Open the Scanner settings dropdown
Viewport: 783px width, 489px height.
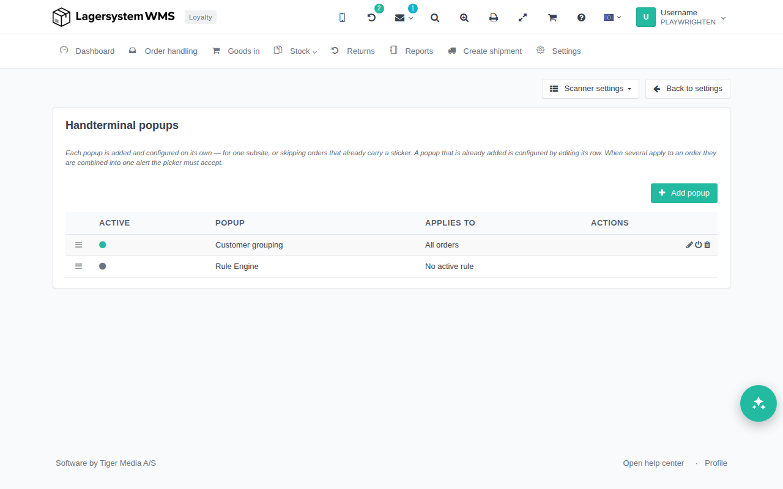pyautogui.click(x=590, y=89)
